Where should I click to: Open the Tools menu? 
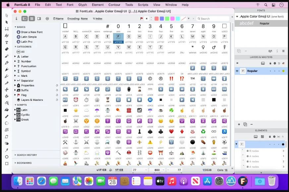tap(129, 5)
